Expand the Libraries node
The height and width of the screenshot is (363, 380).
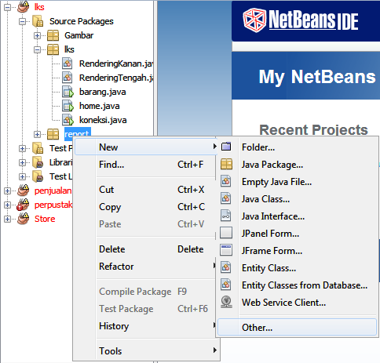(x=23, y=162)
